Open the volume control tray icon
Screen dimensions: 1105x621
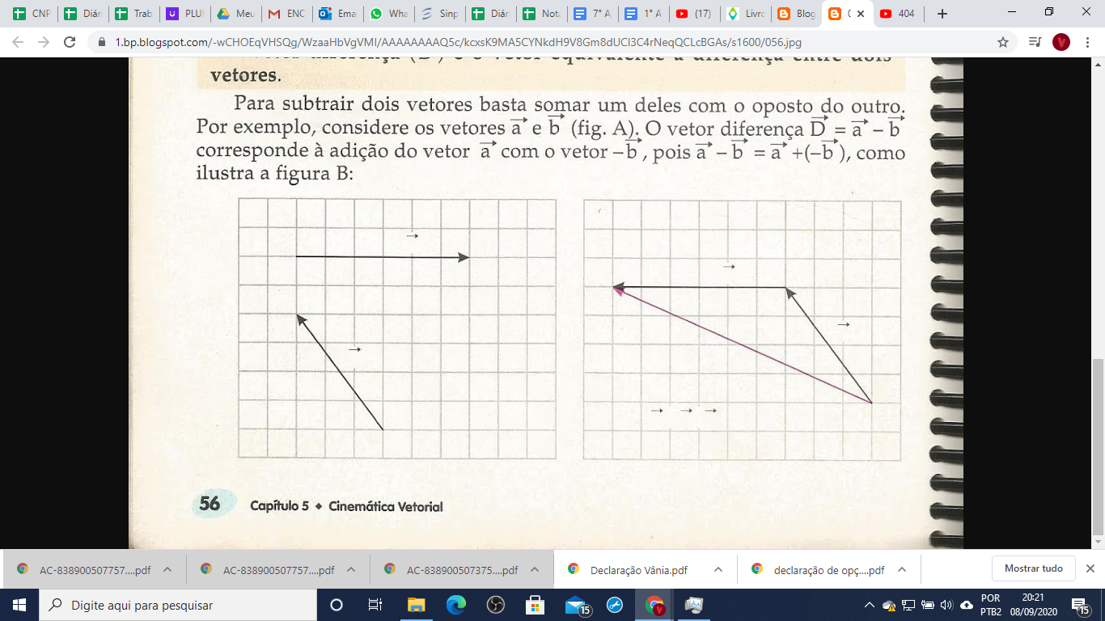(x=945, y=605)
